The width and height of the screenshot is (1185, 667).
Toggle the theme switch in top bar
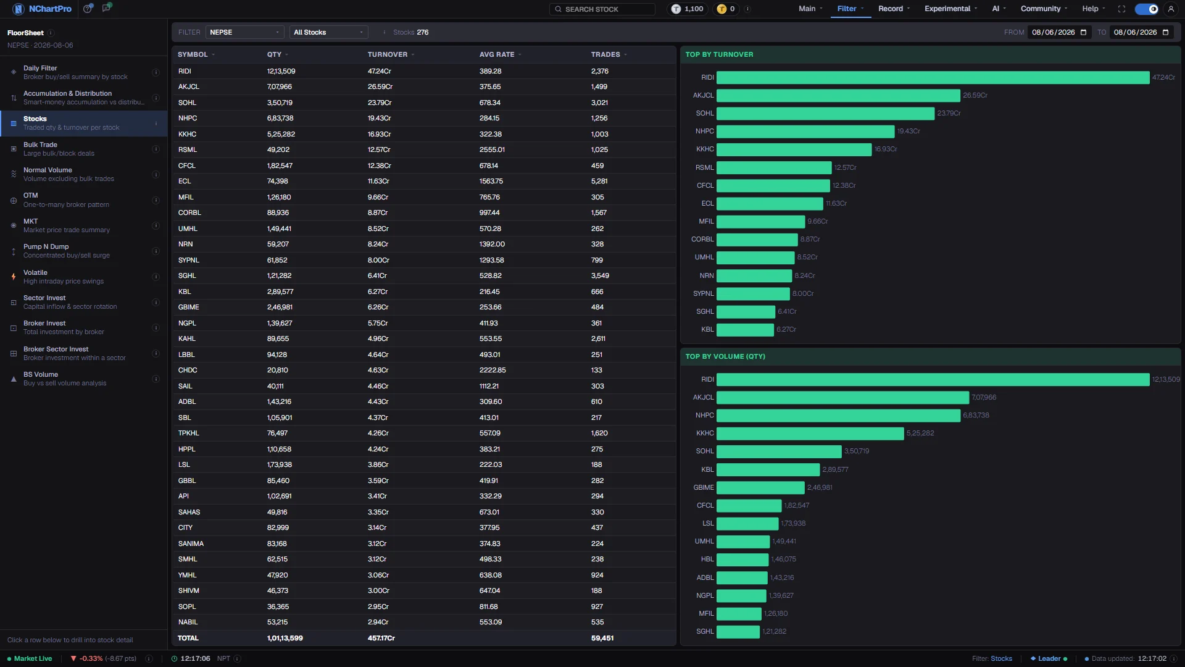1147,9
